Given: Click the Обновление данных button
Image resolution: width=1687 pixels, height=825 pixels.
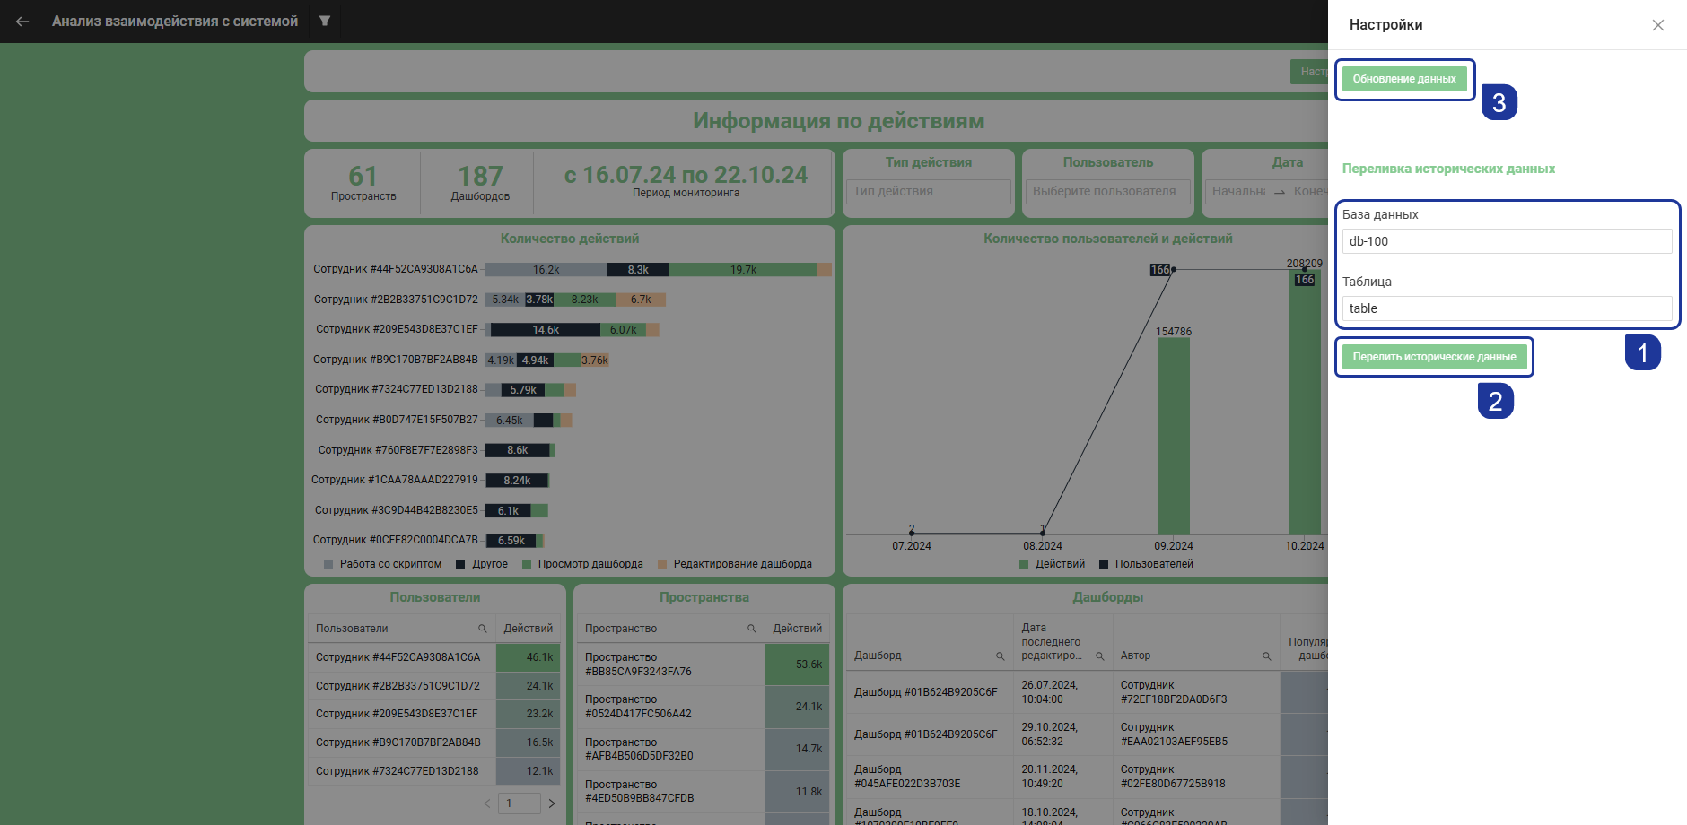Looking at the screenshot, I should click(1404, 79).
